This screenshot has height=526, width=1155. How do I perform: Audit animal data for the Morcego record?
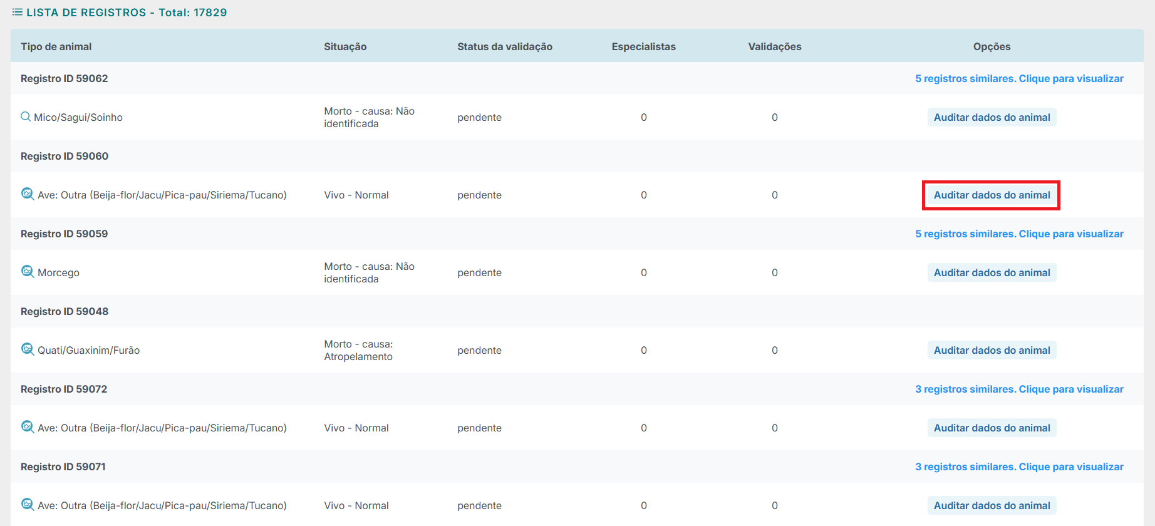[992, 272]
